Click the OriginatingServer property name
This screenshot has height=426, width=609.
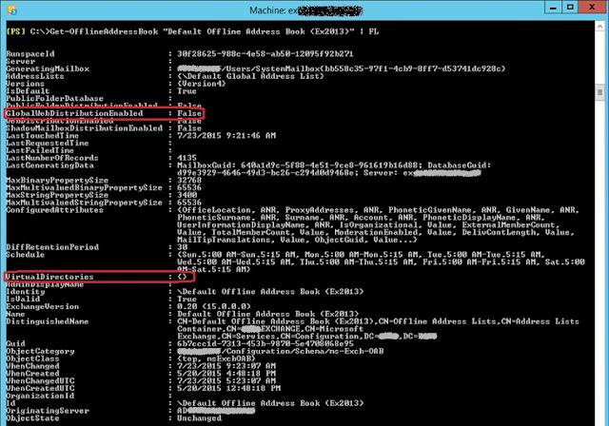click(48, 411)
